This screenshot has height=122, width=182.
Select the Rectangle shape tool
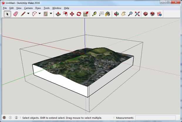pos(45,14)
